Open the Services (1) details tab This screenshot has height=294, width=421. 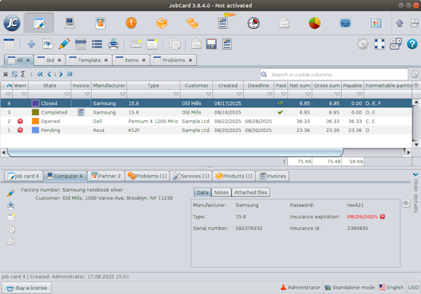click(191, 176)
